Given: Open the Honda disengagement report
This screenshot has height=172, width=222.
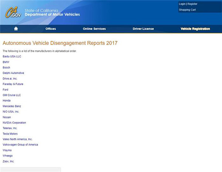Looking at the screenshot, I should 7,101.
